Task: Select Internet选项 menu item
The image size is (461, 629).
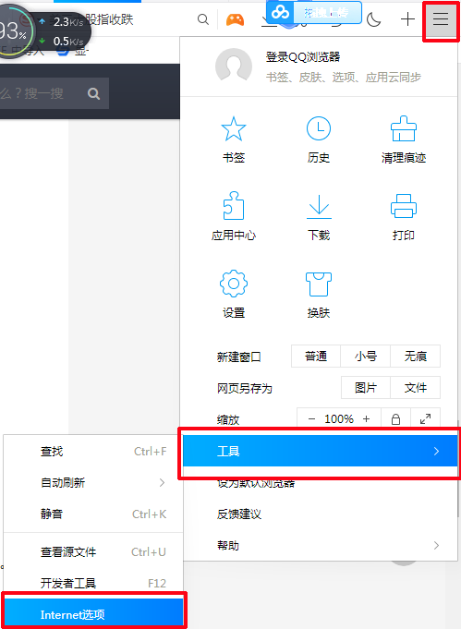Action: point(94,614)
